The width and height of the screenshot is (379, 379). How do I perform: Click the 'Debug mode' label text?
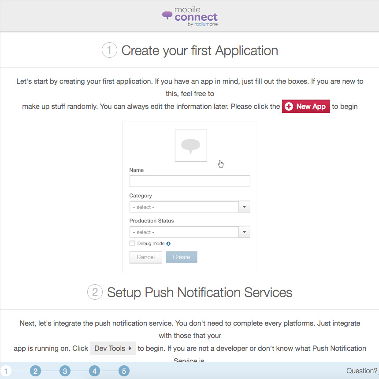tap(151, 244)
